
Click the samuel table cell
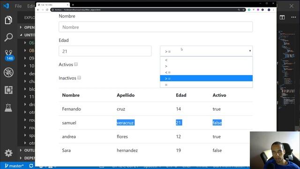click(x=69, y=123)
